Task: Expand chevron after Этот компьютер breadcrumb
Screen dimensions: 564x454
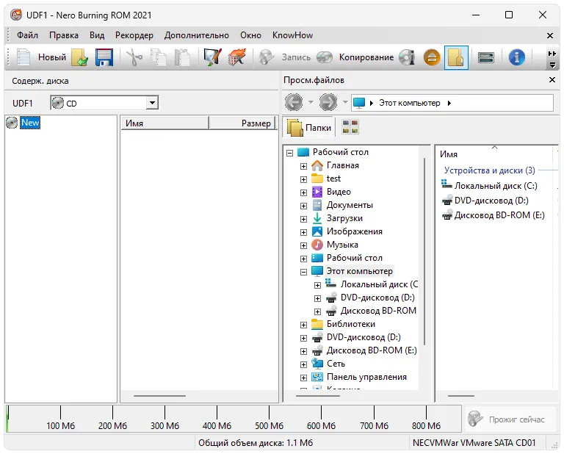Action: [449, 104]
